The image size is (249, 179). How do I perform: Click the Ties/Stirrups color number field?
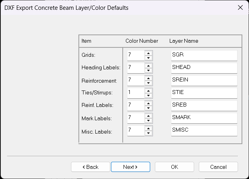coord(136,93)
